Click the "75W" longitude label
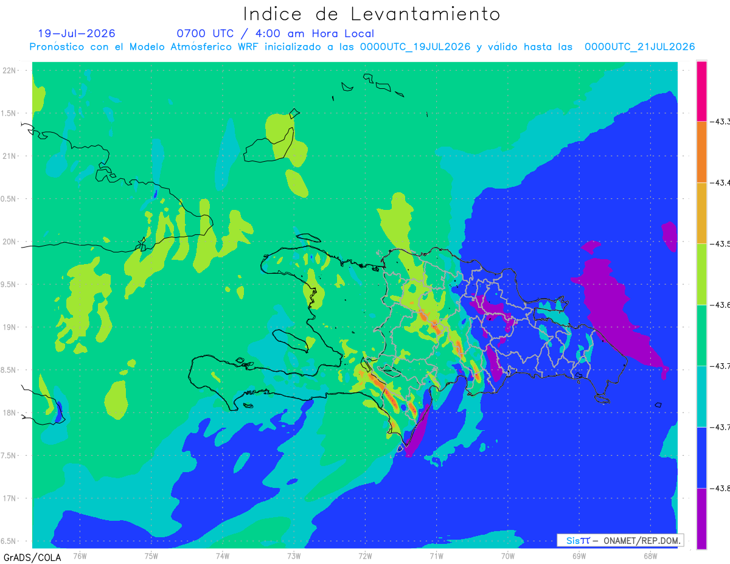This screenshot has width=730, height=564. [x=151, y=555]
